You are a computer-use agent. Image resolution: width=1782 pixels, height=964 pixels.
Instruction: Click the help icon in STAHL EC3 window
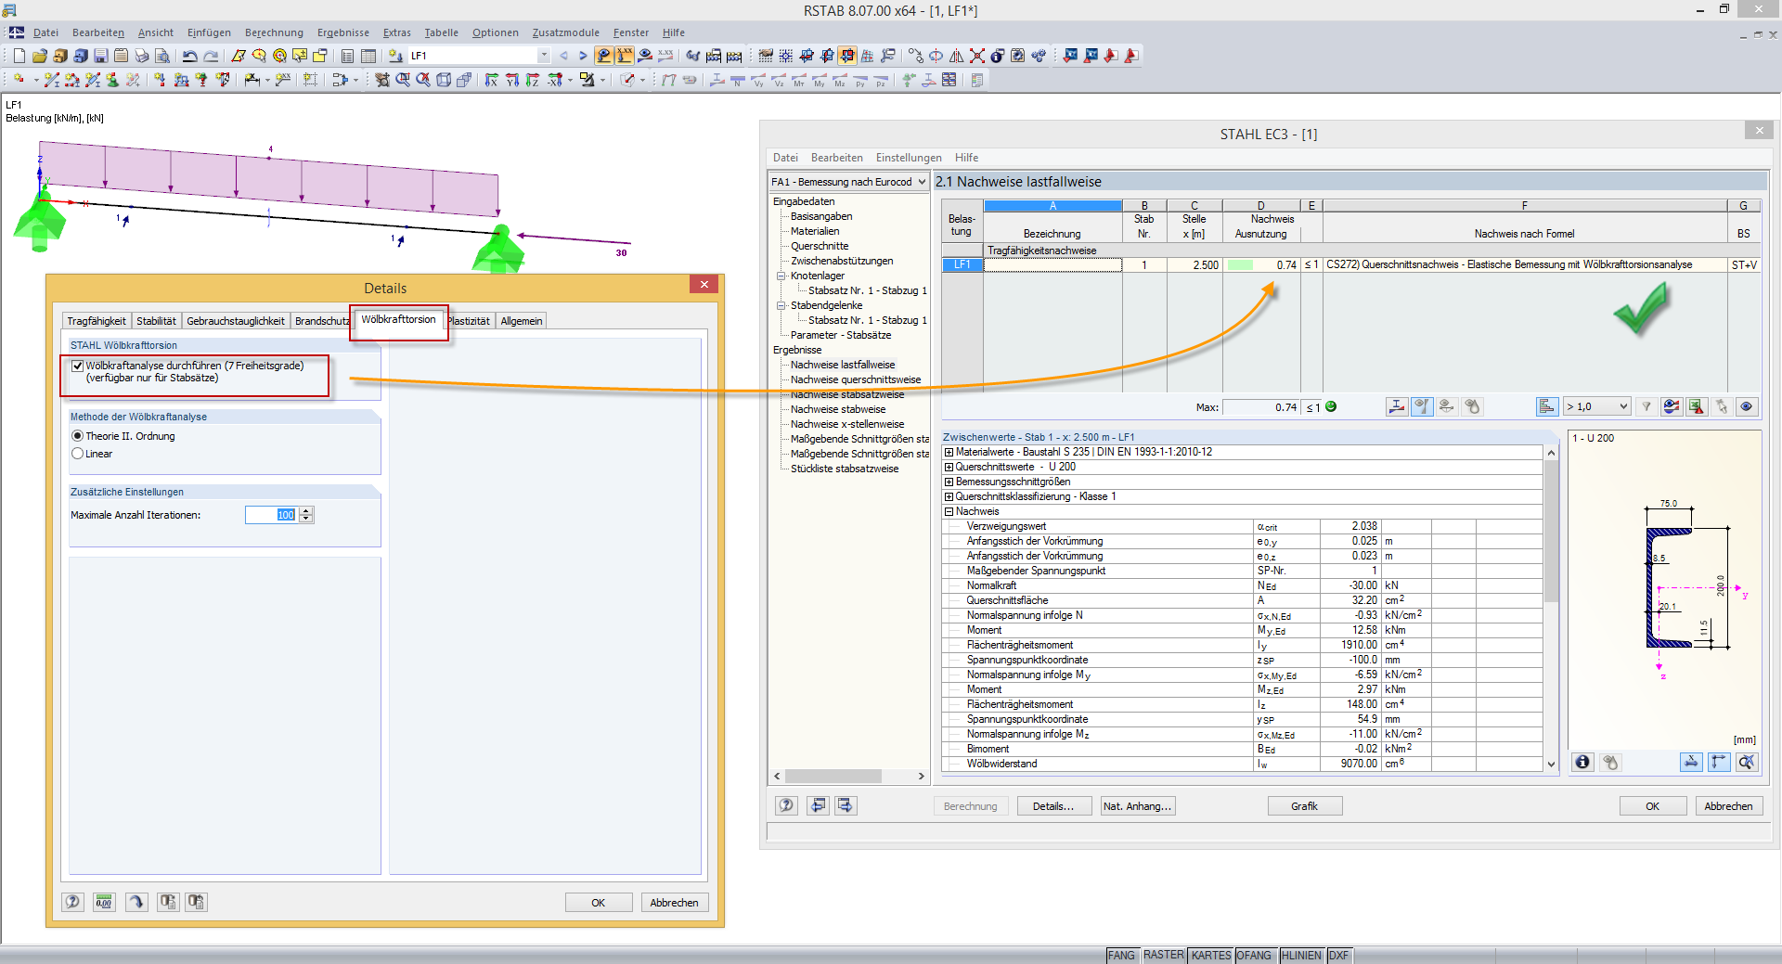pos(786,805)
